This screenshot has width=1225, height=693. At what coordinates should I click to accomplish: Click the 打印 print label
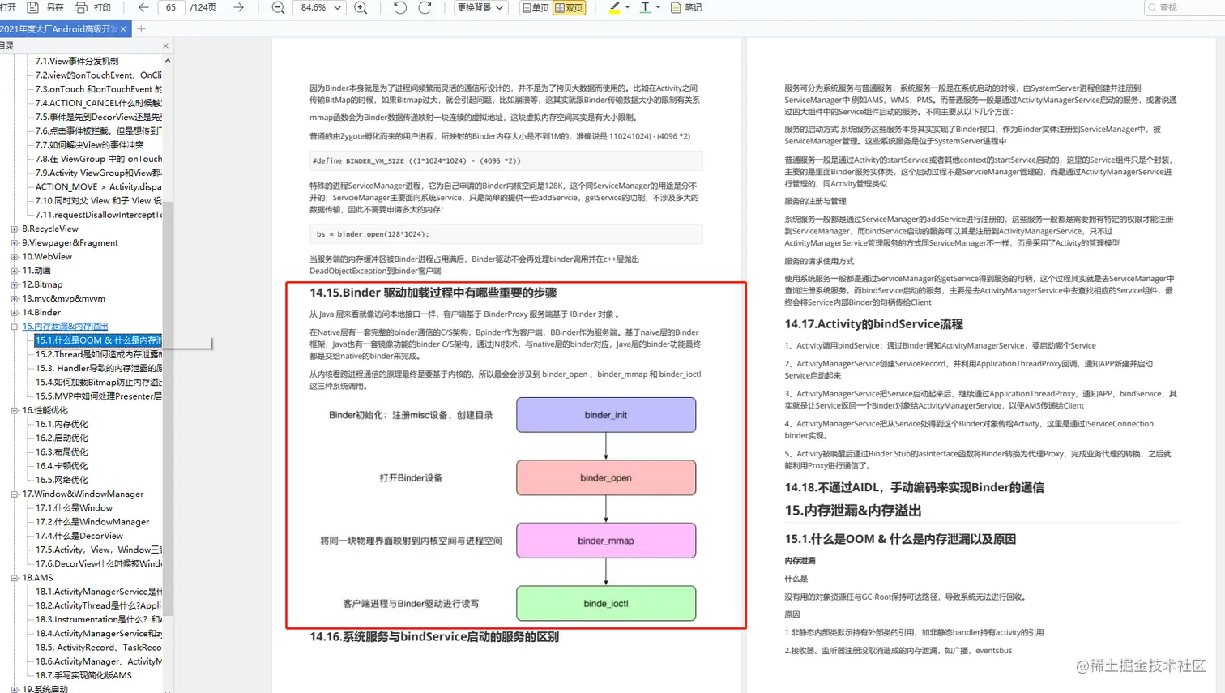click(x=102, y=7)
